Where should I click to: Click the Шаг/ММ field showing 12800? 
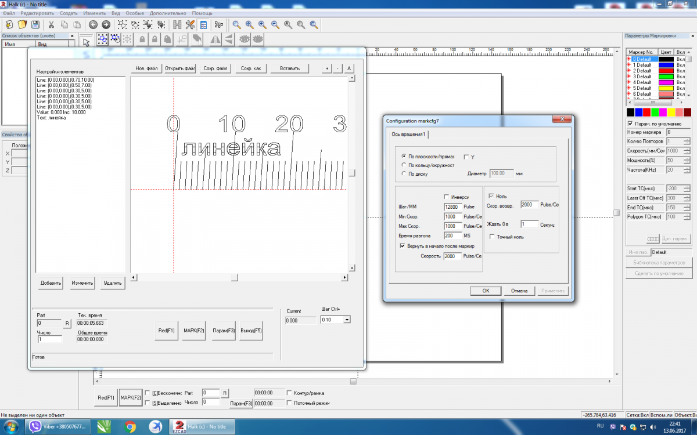(x=452, y=206)
